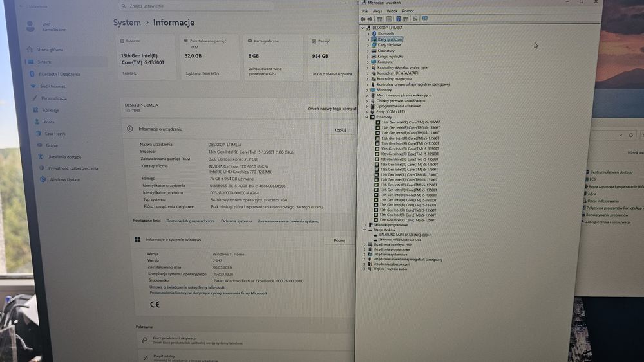The image size is (644, 362).
Task: Collapse the Stacje dysków node
Action: pos(365,230)
